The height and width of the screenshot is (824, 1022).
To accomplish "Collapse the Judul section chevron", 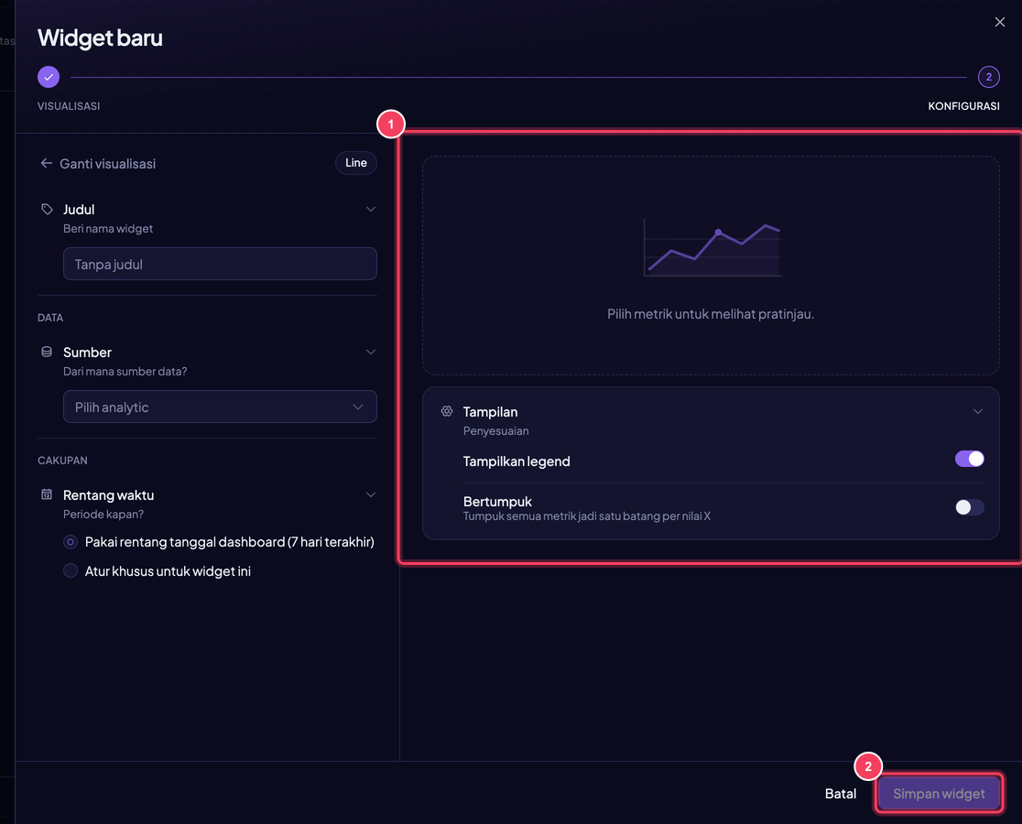I will 370,209.
